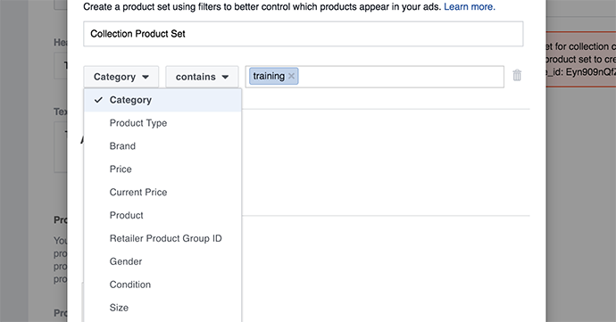The height and width of the screenshot is (322, 616).
Task: Delete the filter row with trash icon
Action: [x=517, y=76]
